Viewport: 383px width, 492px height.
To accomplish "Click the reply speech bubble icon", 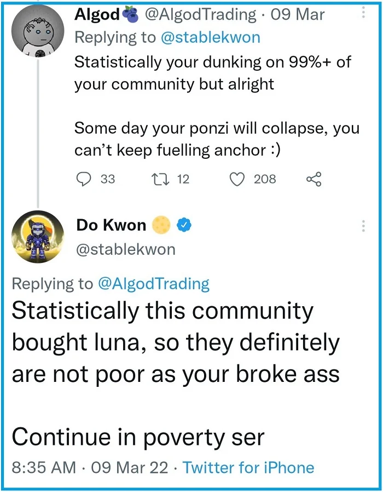I will click(84, 179).
